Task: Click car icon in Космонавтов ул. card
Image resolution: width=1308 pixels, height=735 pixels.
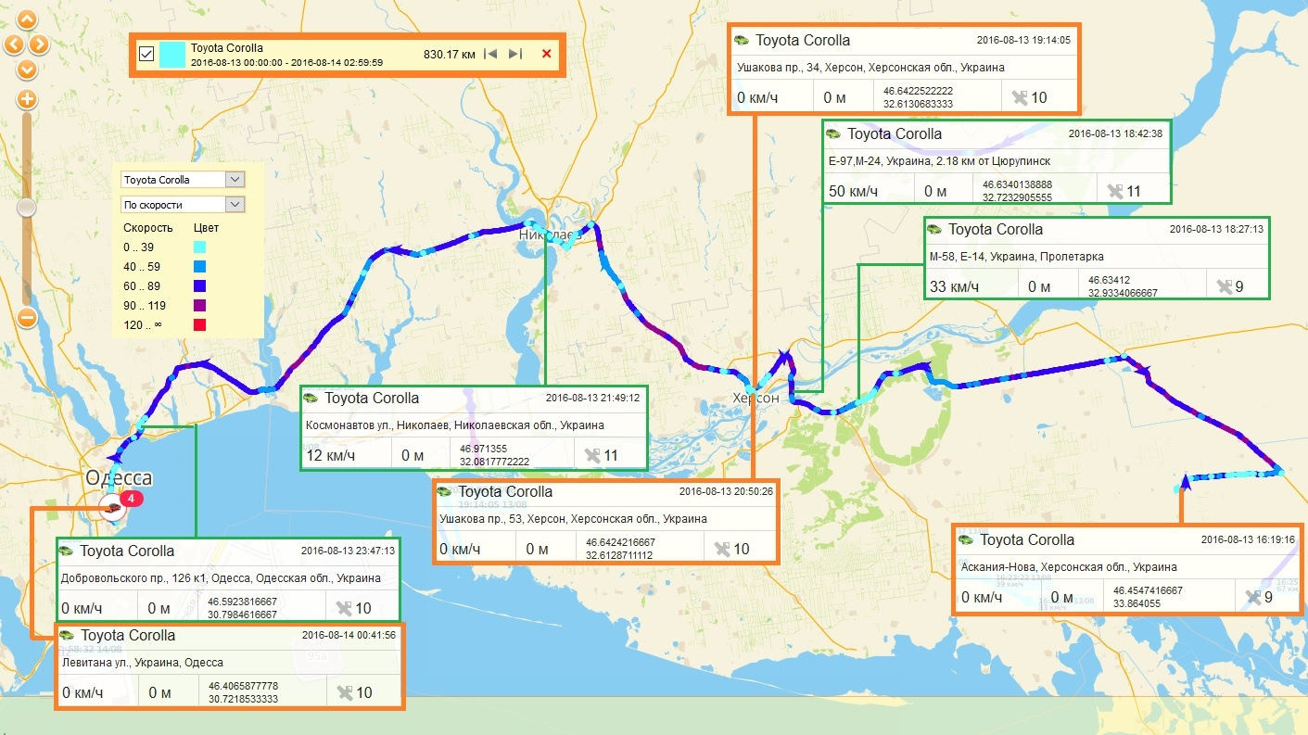Action: [311, 399]
